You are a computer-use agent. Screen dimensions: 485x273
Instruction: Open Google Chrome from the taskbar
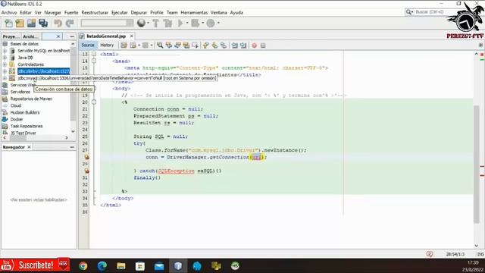click(83, 266)
